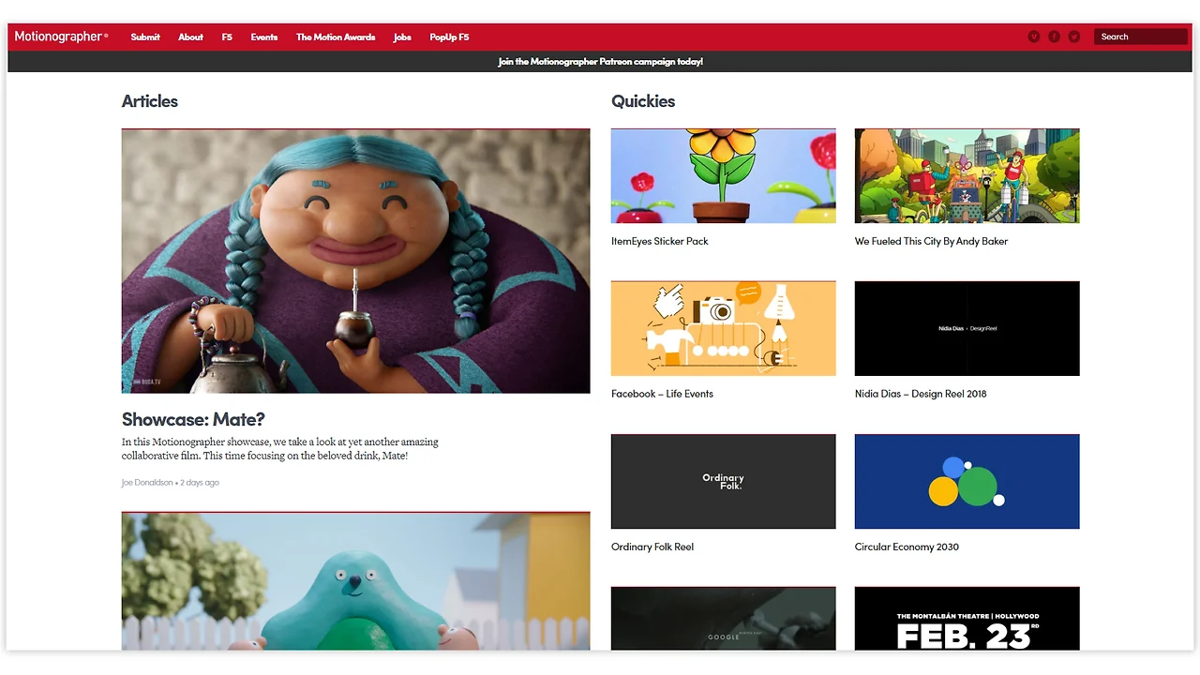Image resolution: width=1200 pixels, height=675 pixels.
Task: Open the Motionographer Patreon campaign banner
Action: 600,62
